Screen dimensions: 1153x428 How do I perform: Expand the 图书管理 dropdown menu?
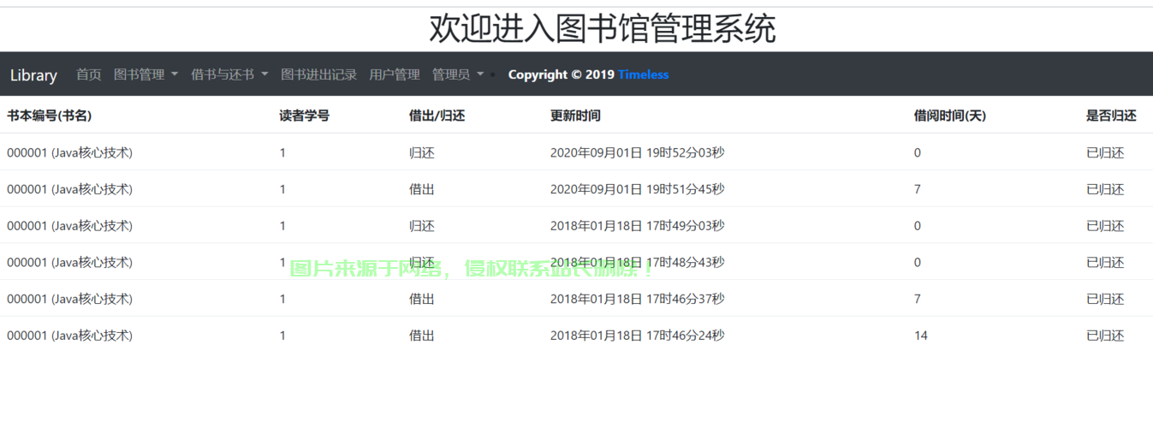pyautogui.click(x=146, y=74)
